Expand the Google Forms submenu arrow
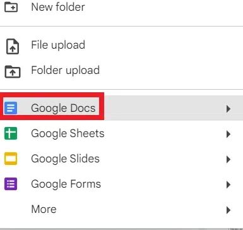Screen dimensions: 243x230 228,185
